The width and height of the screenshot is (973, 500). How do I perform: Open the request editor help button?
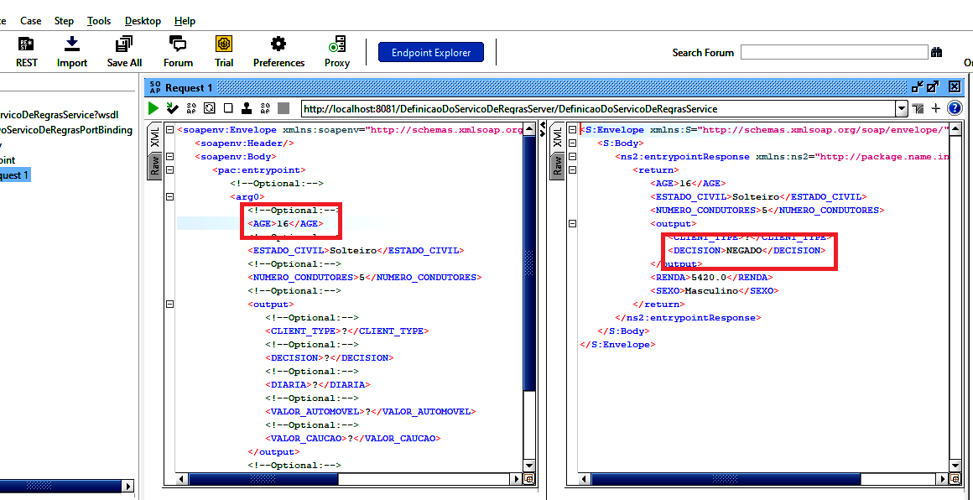[954, 108]
